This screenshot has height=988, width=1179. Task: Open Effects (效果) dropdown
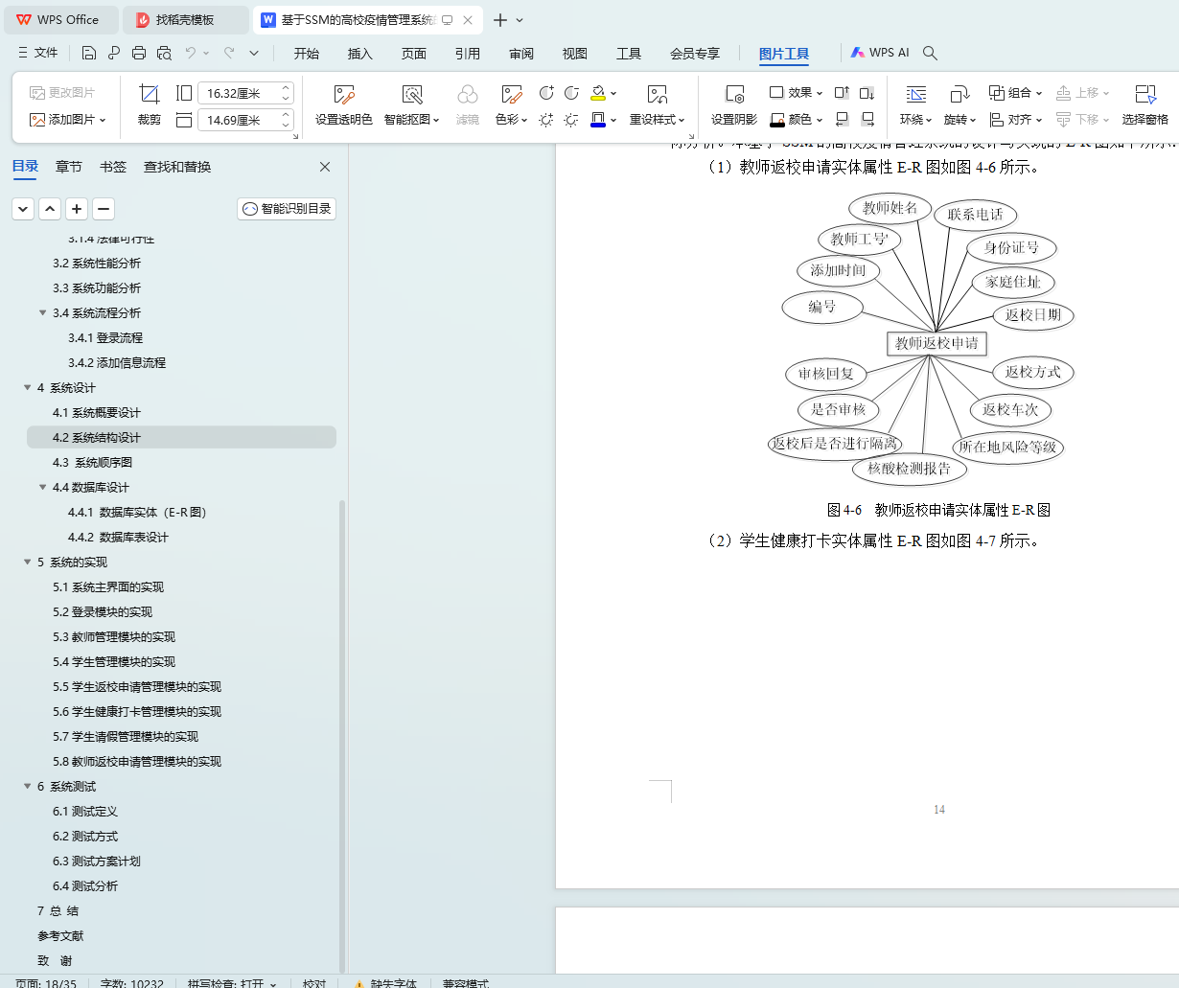pyautogui.click(x=797, y=93)
